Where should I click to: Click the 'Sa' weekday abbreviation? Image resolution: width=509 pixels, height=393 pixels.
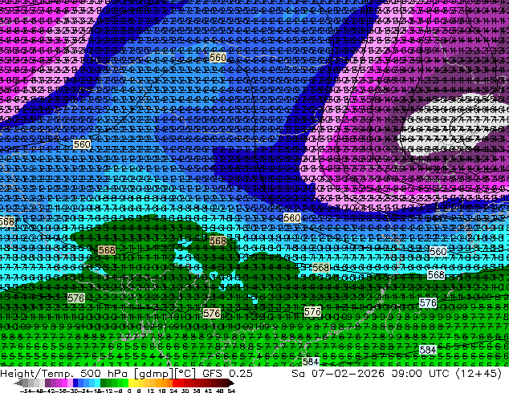tap(299, 374)
